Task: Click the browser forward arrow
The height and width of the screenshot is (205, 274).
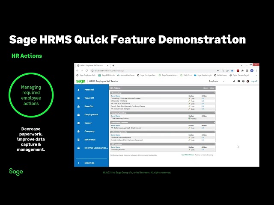Action: pos(82,70)
